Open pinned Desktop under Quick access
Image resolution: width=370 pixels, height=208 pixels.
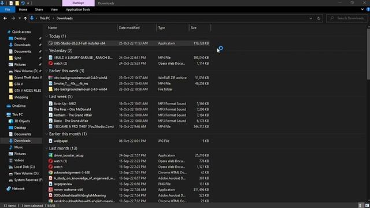20,38
